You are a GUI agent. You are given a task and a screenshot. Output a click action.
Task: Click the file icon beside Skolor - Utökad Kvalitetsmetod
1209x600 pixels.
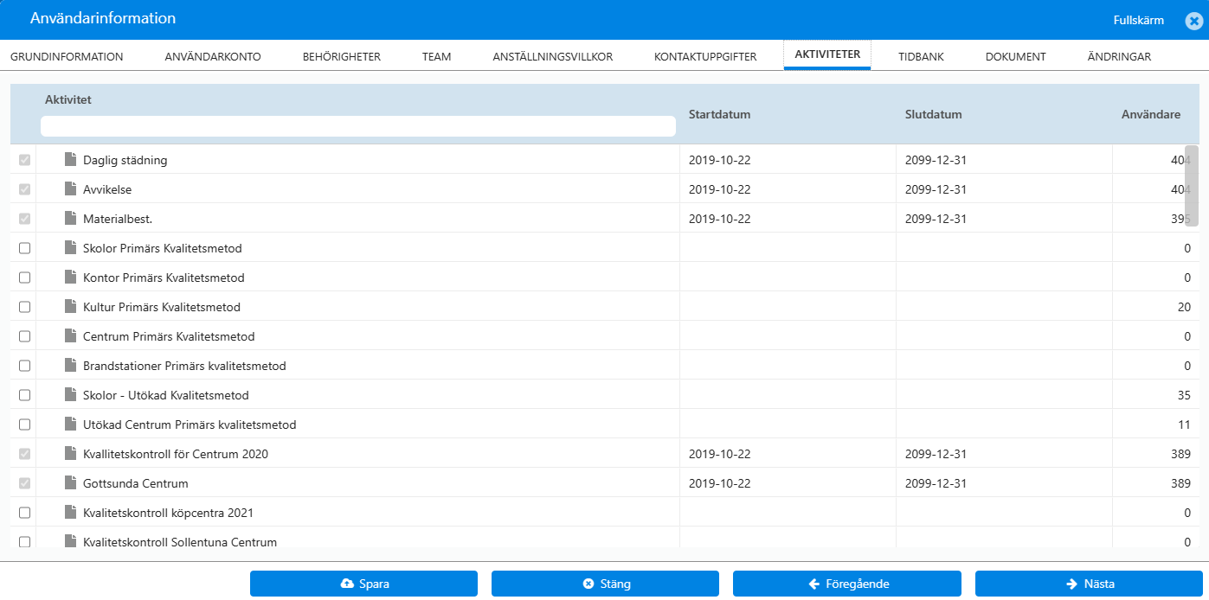71,394
